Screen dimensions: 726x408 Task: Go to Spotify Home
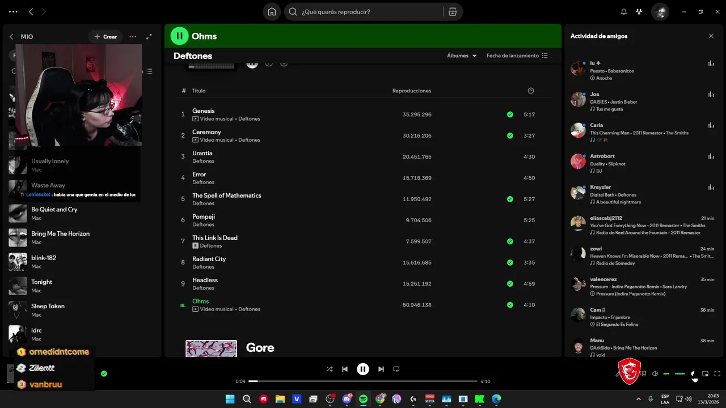tap(272, 11)
